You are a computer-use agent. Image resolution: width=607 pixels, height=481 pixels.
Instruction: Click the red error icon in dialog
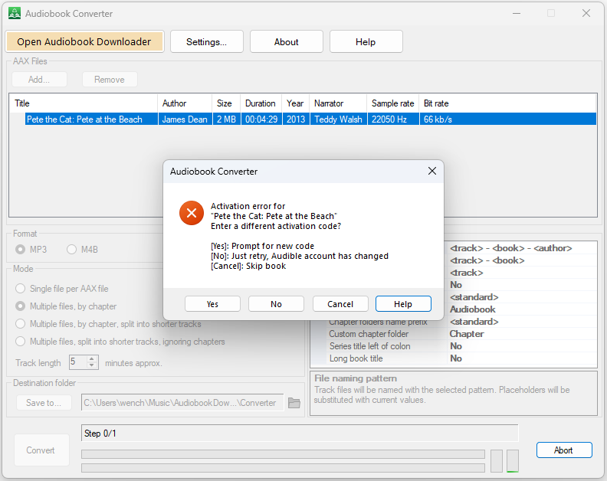coord(192,213)
